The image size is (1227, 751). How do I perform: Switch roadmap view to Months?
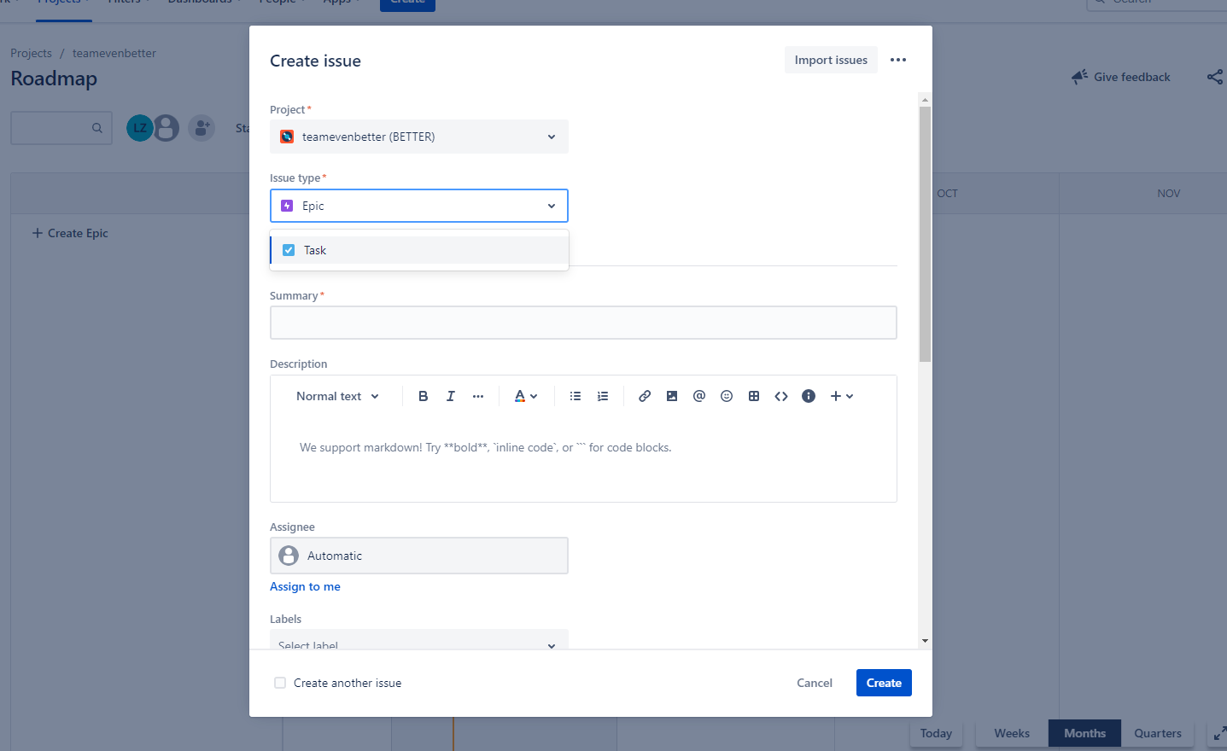(1084, 733)
